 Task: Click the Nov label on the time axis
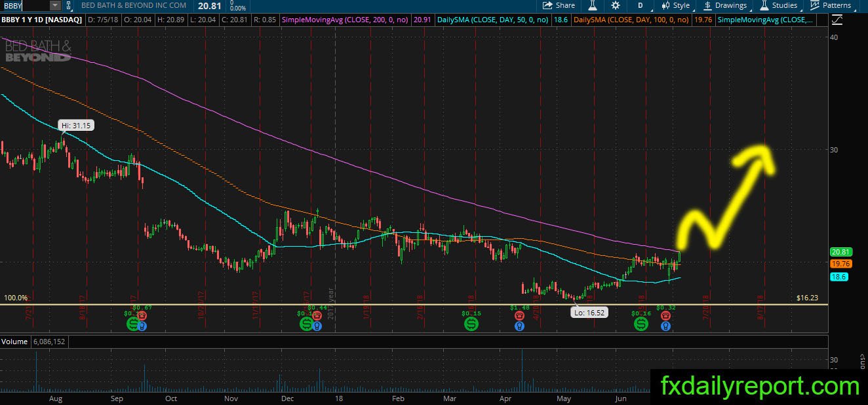[x=231, y=398]
